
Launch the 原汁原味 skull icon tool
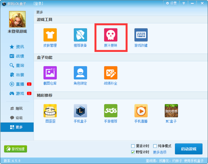[x=111, y=38]
